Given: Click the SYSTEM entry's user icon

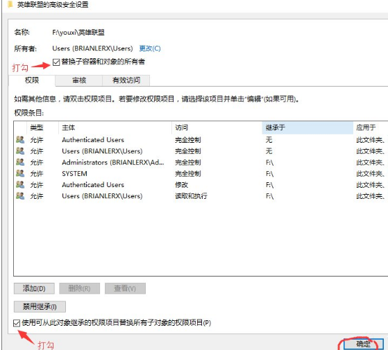Looking at the screenshot, I should (20, 173).
